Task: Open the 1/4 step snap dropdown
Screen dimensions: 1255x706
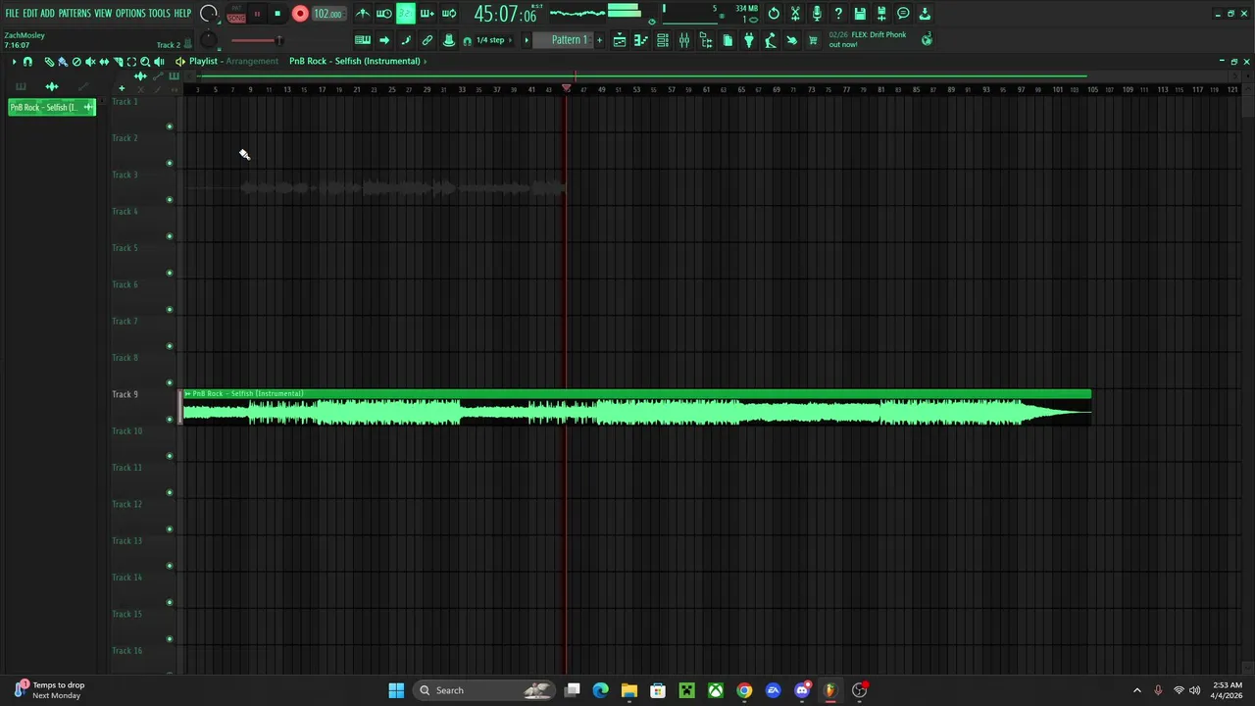Action: 495,40
